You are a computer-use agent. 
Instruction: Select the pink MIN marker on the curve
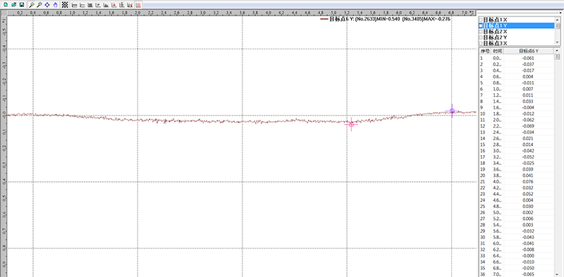[351, 124]
